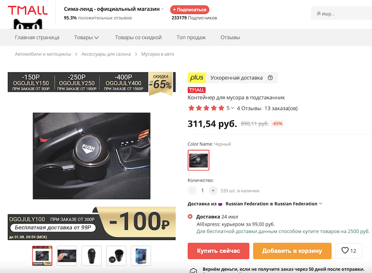This screenshot has width=372, height=273.
Task: Click the OGOJULY150 promo code banner
Action: tap(31, 82)
